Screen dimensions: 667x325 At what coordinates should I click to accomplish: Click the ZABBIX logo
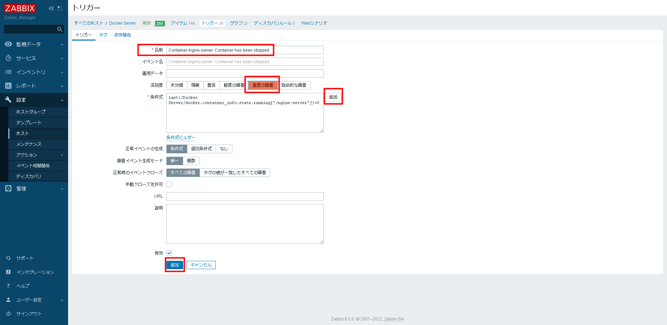[20, 8]
